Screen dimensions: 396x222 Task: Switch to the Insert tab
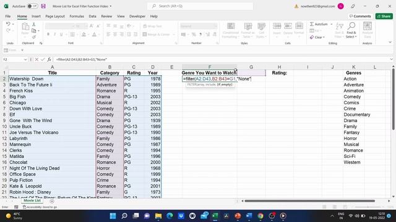coord(36,16)
